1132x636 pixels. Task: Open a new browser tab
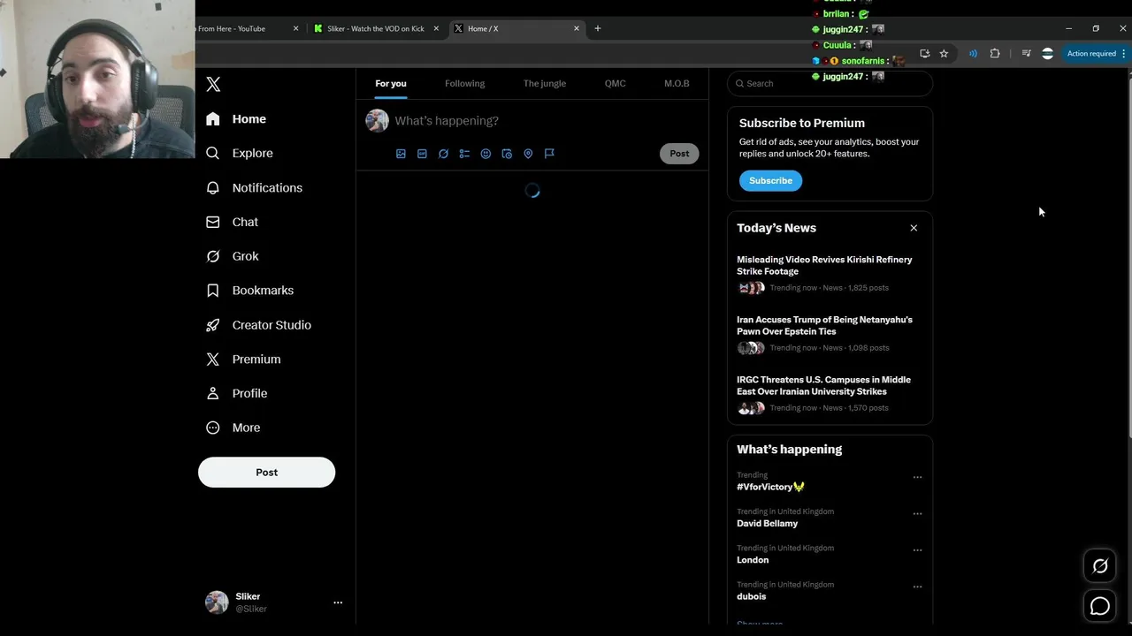point(598,28)
